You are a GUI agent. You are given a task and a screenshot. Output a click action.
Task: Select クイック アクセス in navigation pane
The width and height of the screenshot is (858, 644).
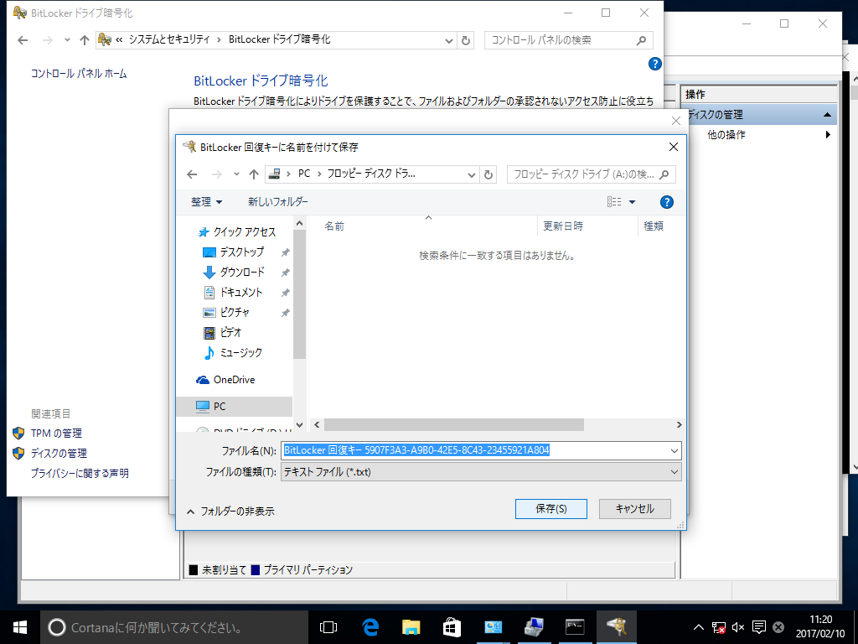click(x=244, y=232)
